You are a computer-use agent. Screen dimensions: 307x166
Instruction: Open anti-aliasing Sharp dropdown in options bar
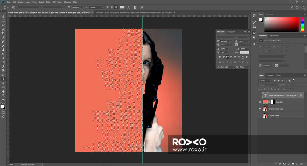pos(96,7)
